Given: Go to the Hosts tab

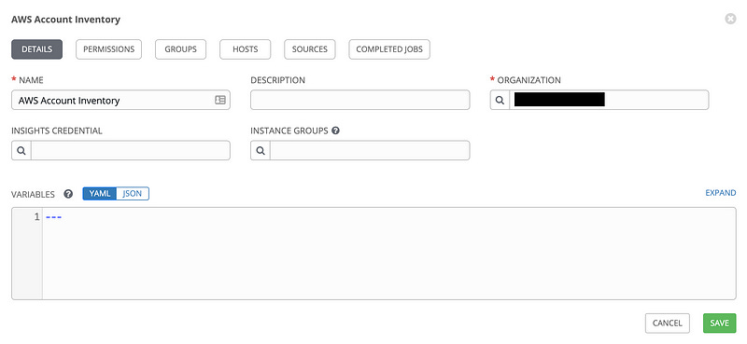Looking at the screenshot, I should [x=246, y=49].
